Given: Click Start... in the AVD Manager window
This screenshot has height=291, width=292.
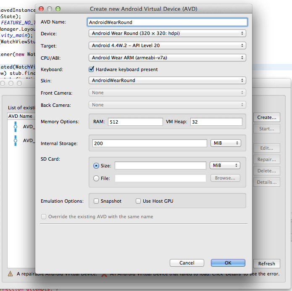Looking at the screenshot, I should (x=266, y=129).
